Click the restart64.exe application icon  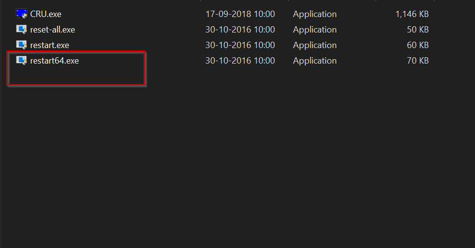coord(21,60)
